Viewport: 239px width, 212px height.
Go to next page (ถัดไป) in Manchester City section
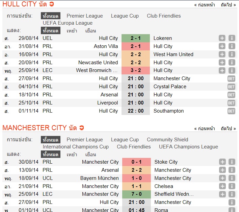(x=229, y=128)
